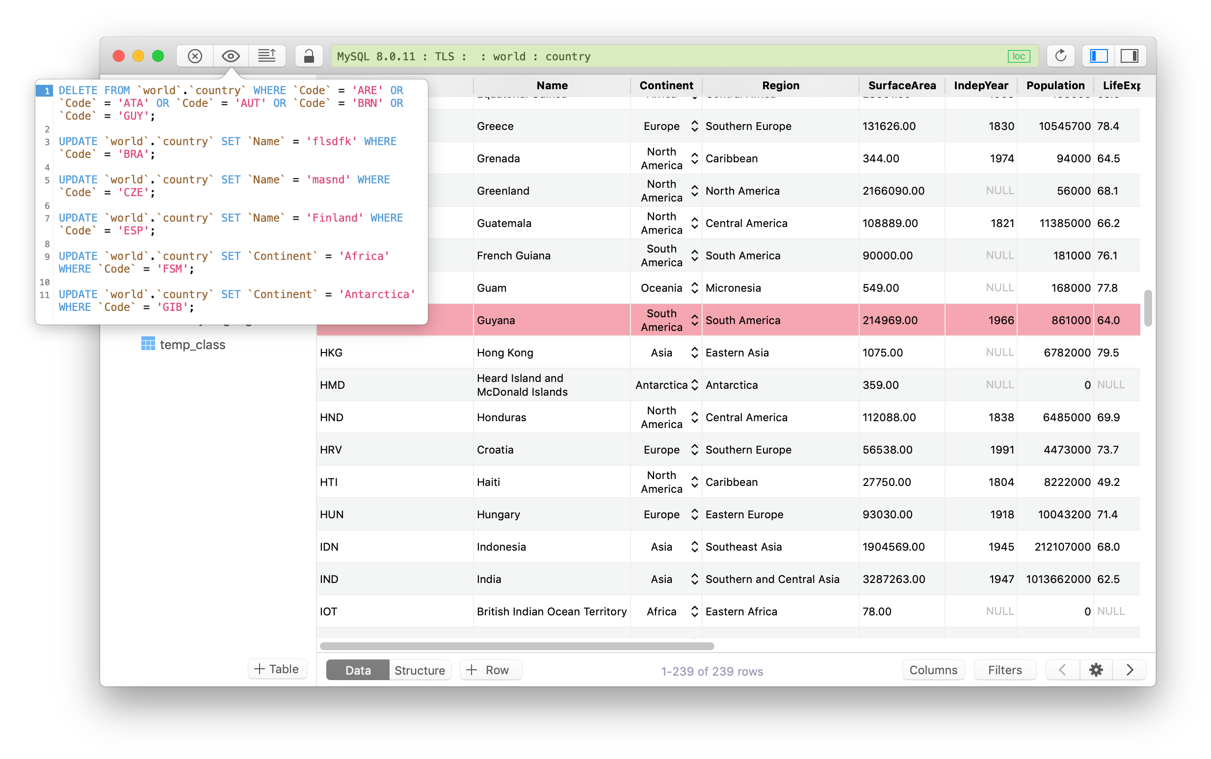Click the eye/preview icon in toolbar
The height and width of the screenshot is (759, 1211).
tap(231, 56)
